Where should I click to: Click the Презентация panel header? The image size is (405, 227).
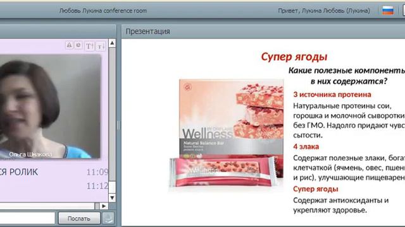[263, 32]
